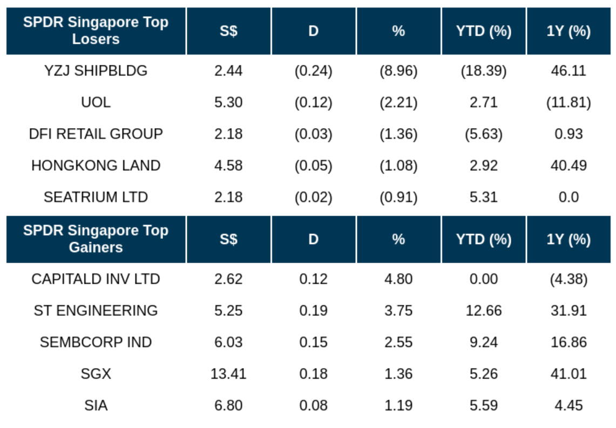Click the SPDR Singapore Top Losers header
Viewport: 616px width, 428px height.
(x=96, y=31)
